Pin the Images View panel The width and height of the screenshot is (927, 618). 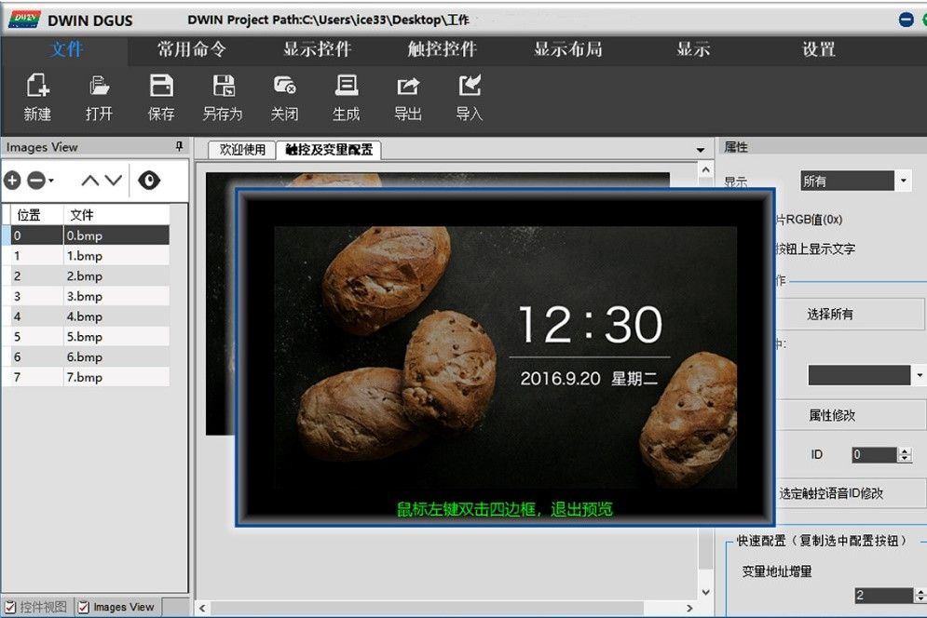pos(179,146)
